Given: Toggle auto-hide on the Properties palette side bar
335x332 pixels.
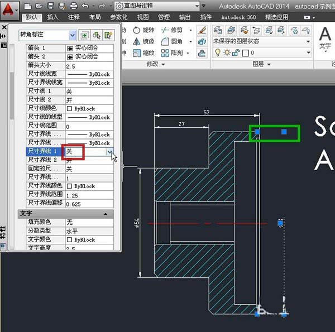Looking at the screenshot, I should [4, 36].
